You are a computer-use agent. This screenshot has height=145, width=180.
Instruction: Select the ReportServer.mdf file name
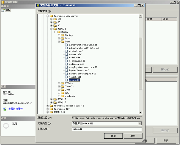pyautogui.click(x=79, y=70)
